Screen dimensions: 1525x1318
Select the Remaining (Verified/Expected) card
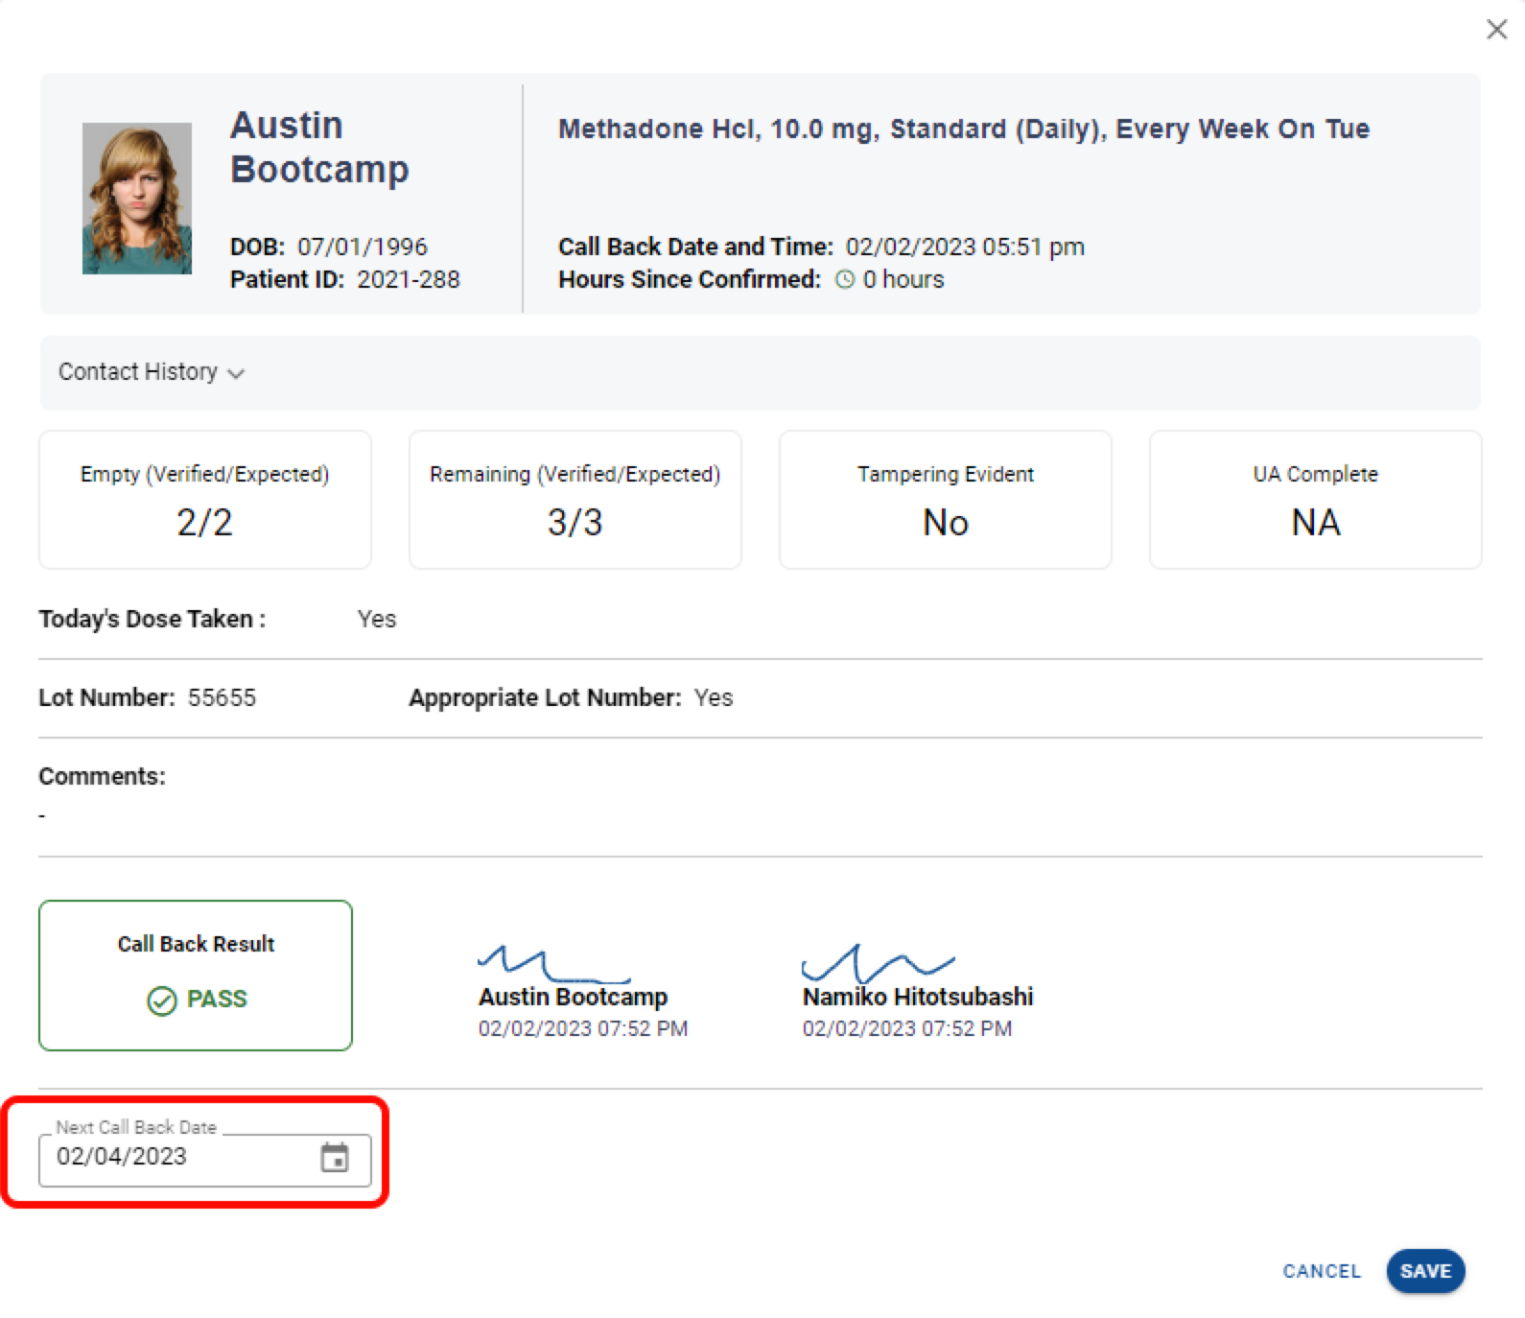575,500
